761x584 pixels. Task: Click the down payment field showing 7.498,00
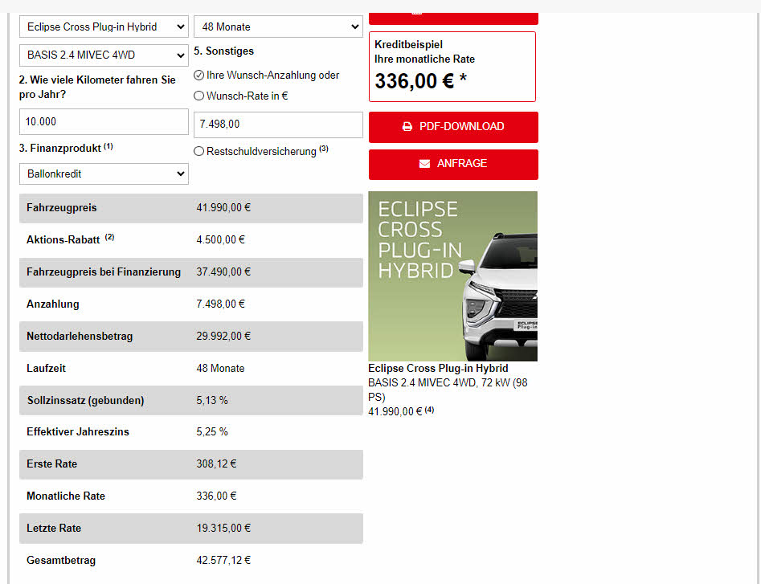tap(278, 125)
